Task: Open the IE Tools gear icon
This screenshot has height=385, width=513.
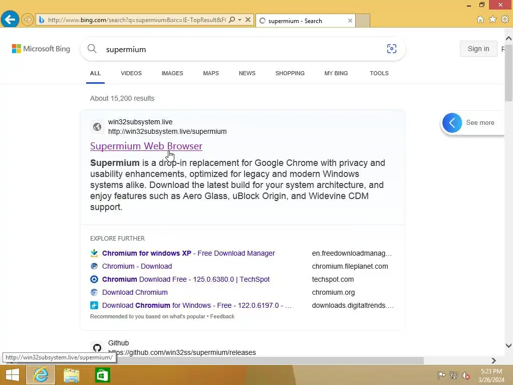Action: (x=505, y=20)
